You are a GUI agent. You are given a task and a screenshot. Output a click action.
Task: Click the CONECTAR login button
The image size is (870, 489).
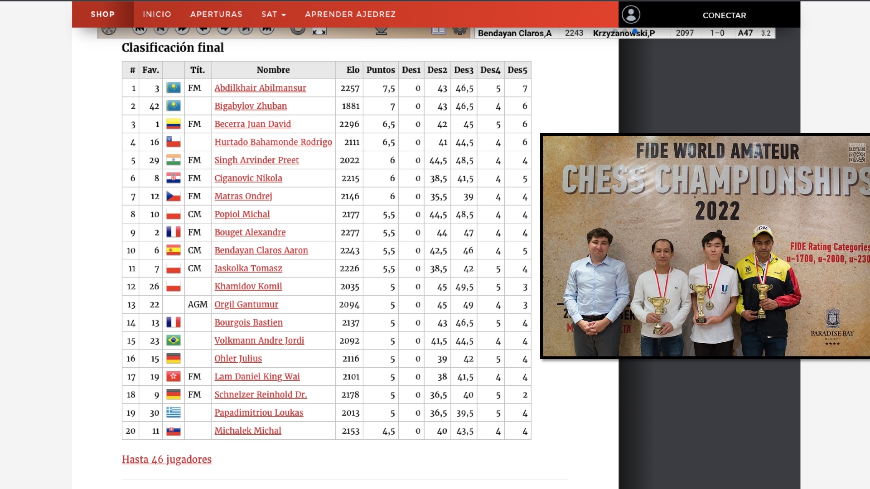[x=724, y=15]
